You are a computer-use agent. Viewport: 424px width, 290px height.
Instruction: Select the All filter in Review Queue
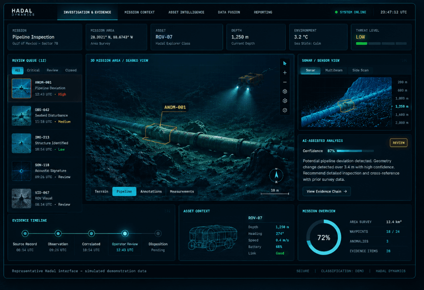pos(17,70)
